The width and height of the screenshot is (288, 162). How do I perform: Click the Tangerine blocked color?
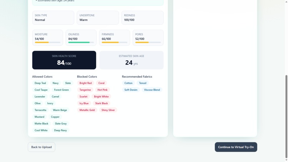point(85,90)
